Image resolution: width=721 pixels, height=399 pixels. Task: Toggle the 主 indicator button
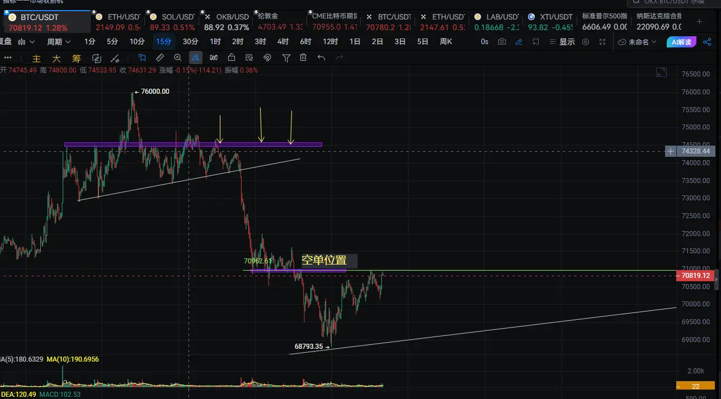point(36,58)
